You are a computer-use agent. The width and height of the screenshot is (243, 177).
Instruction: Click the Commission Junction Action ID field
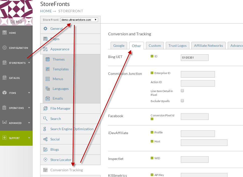198,83
